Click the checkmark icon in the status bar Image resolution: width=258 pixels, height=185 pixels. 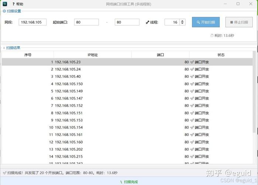click(4, 173)
